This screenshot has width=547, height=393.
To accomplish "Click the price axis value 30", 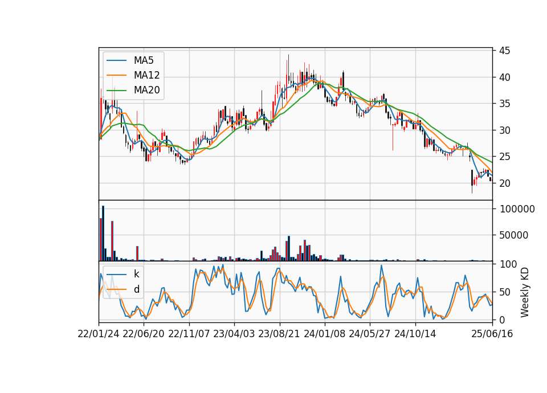I will coord(504,130).
